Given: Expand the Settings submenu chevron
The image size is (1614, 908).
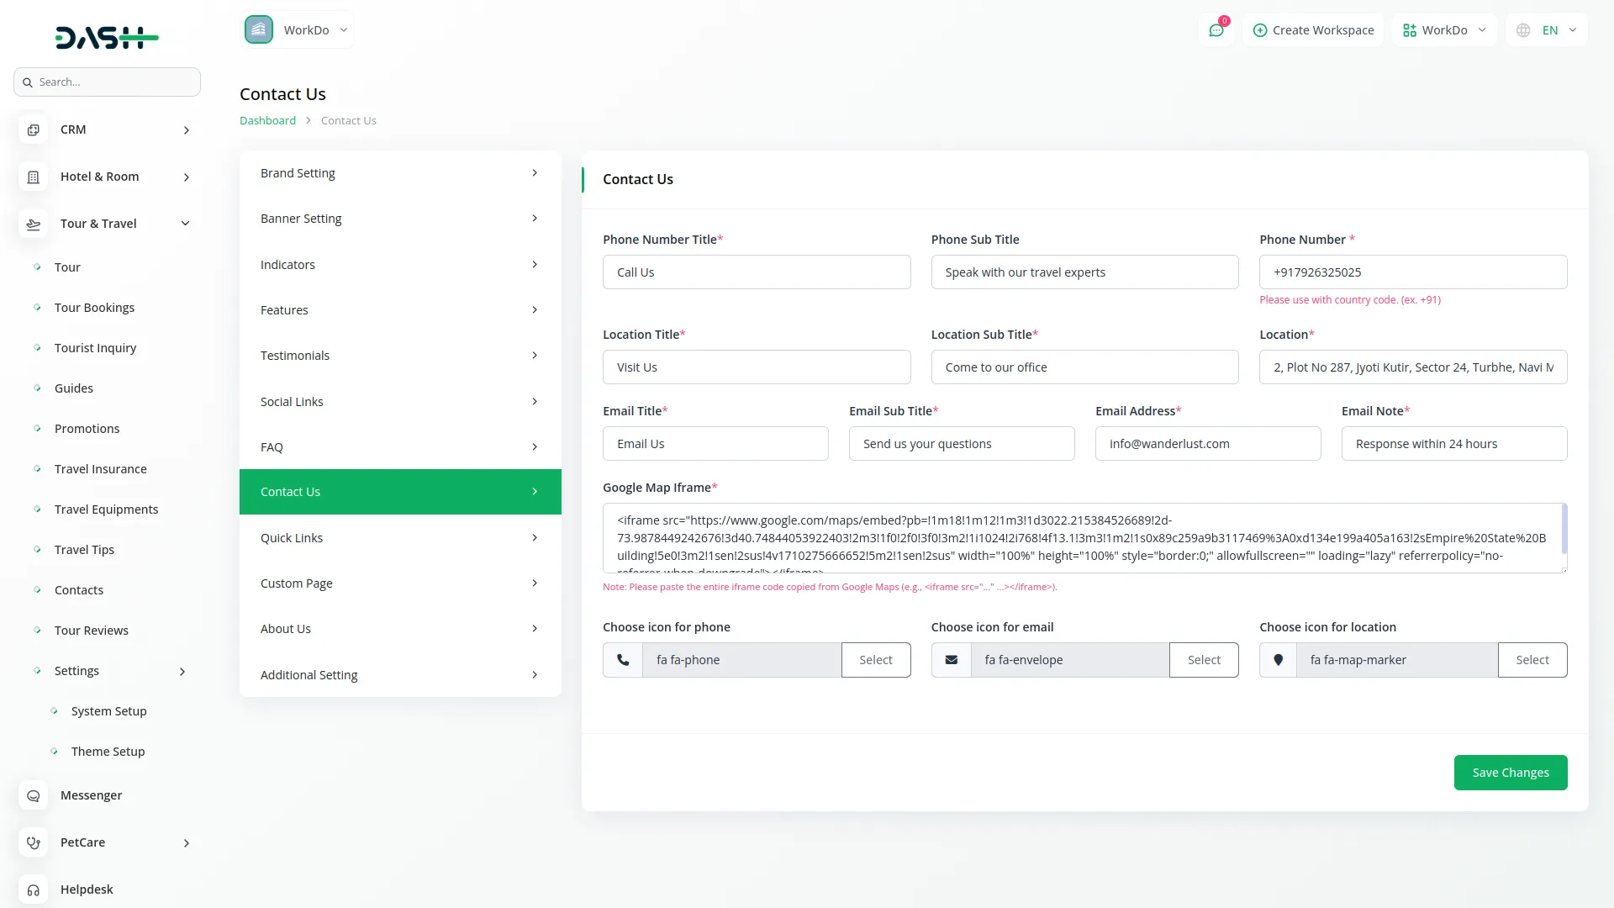Looking at the screenshot, I should (182, 671).
